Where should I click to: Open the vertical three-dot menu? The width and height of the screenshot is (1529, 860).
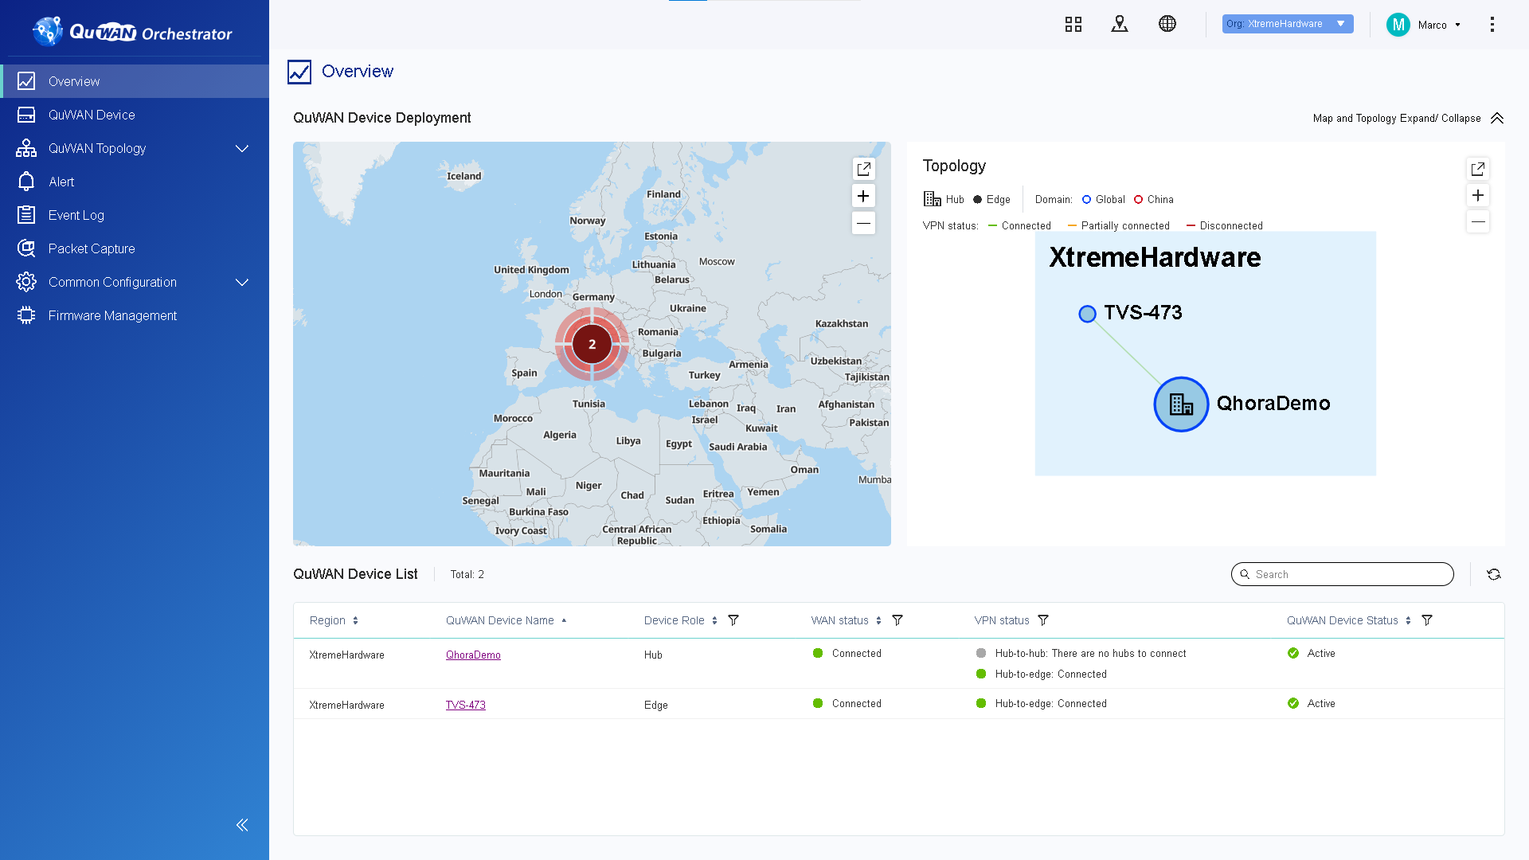pos(1492,25)
